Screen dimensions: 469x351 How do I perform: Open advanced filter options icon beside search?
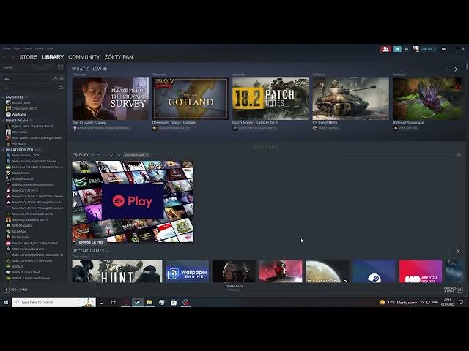point(61,88)
